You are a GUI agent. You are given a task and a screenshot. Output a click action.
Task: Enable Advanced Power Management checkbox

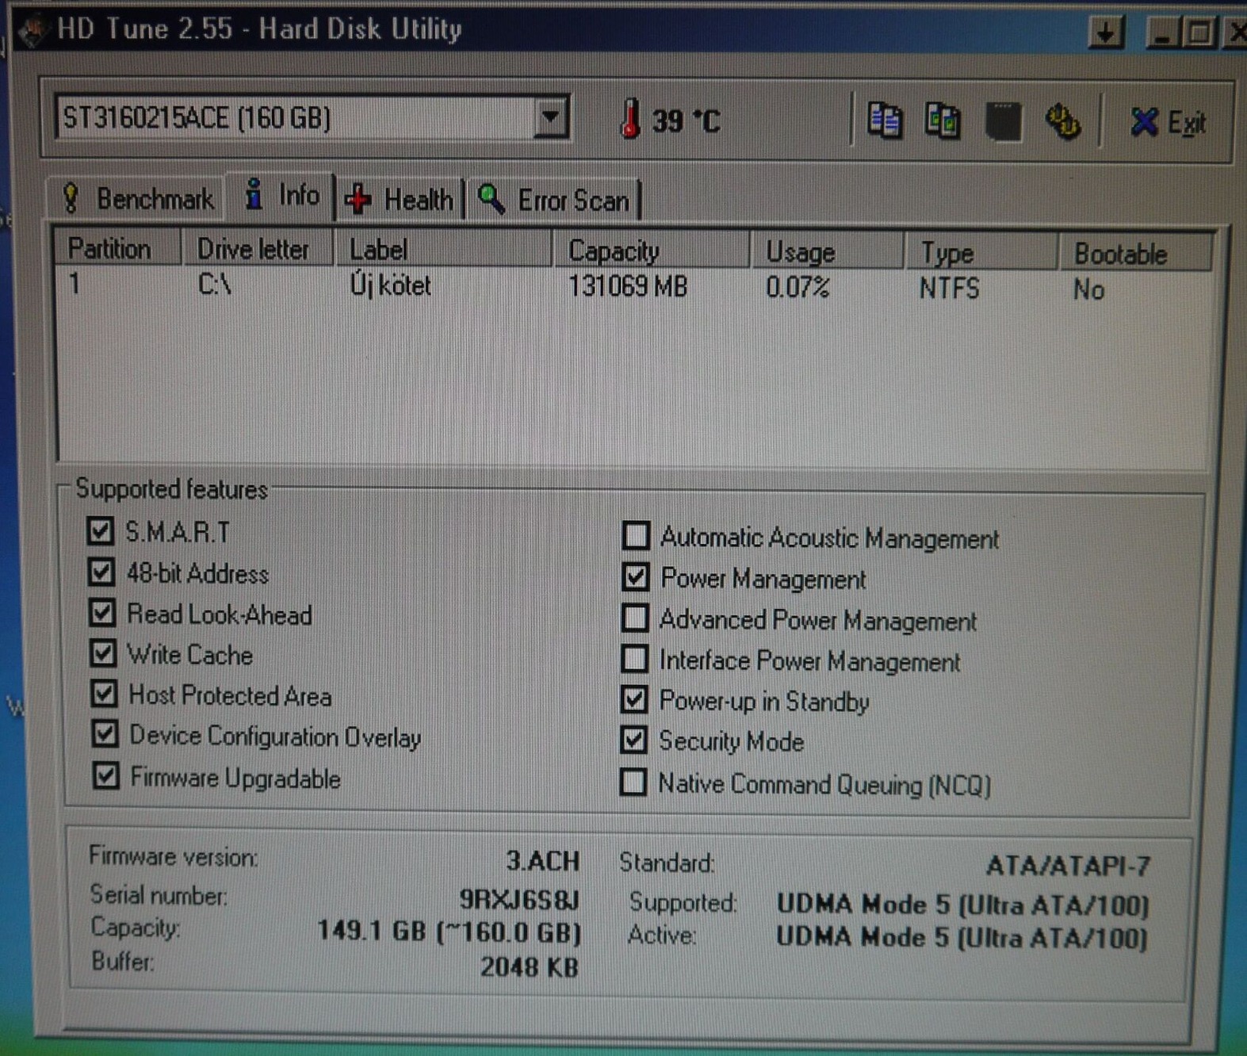(635, 618)
